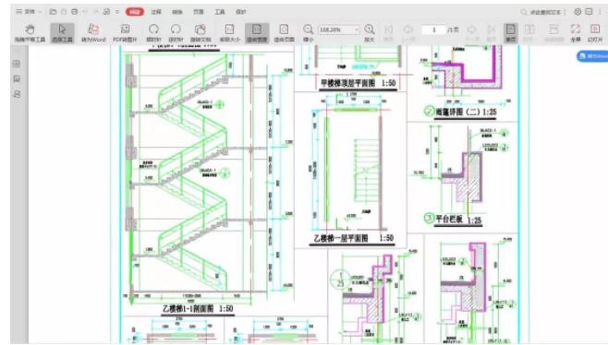Open the Page tab
This screenshot has height=345, width=608.
click(199, 12)
